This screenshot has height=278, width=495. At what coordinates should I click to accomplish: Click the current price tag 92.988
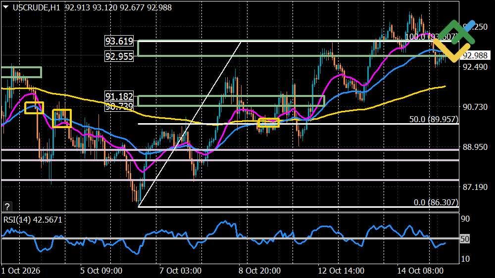click(x=475, y=55)
